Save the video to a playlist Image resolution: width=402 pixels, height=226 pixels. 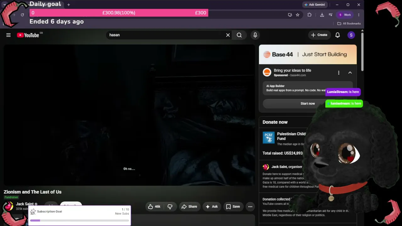coord(233,207)
